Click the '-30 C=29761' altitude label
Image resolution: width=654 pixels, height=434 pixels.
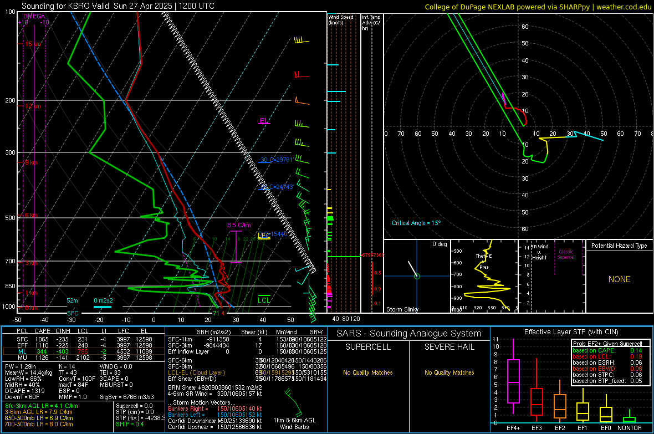pyautogui.click(x=275, y=160)
